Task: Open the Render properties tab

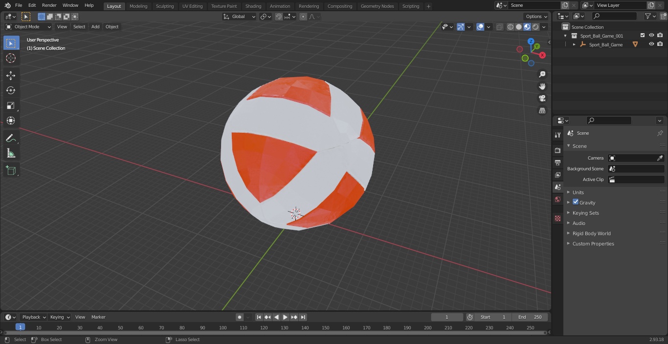Action: [x=557, y=150]
